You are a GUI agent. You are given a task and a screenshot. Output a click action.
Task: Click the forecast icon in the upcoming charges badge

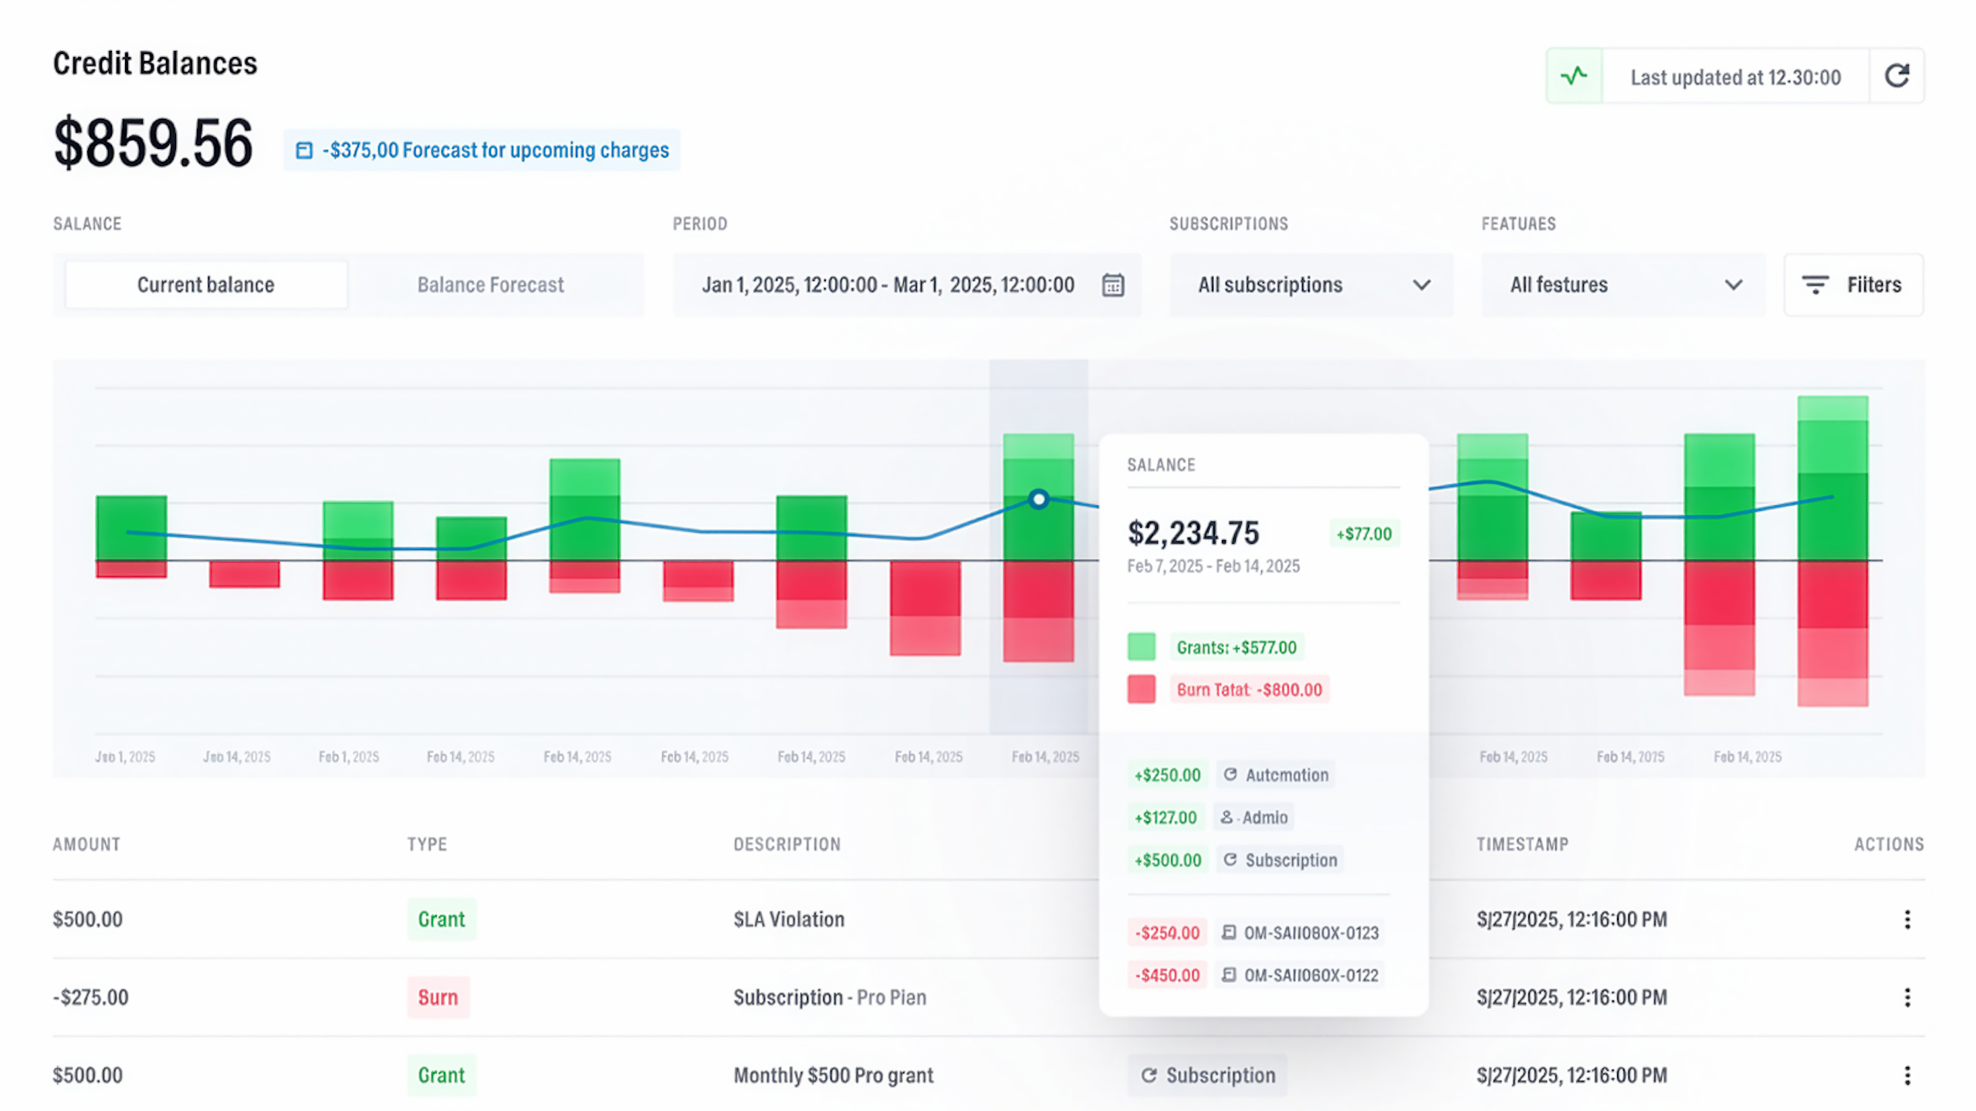(x=304, y=150)
